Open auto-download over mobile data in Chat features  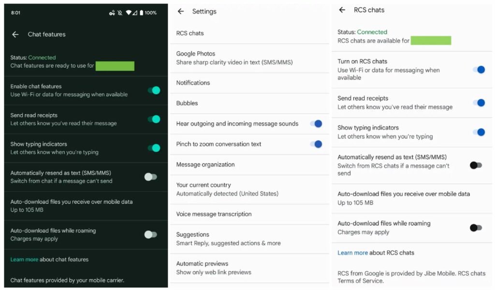point(86,206)
